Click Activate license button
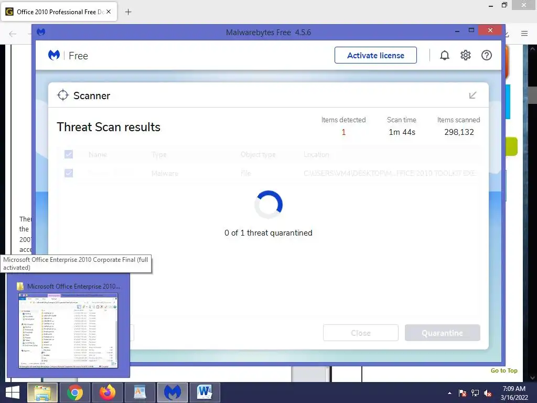The width and height of the screenshot is (537, 403). pyautogui.click(x=375, y=55)
